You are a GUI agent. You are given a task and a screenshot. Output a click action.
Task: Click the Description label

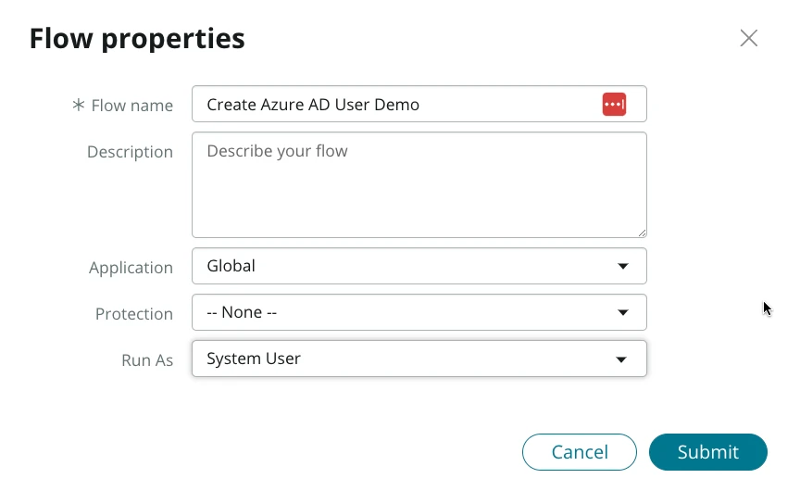click(x=130, y=152)
